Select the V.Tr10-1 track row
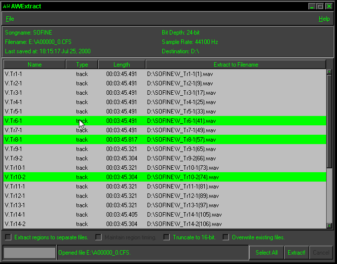 click(x=165, y=168)
